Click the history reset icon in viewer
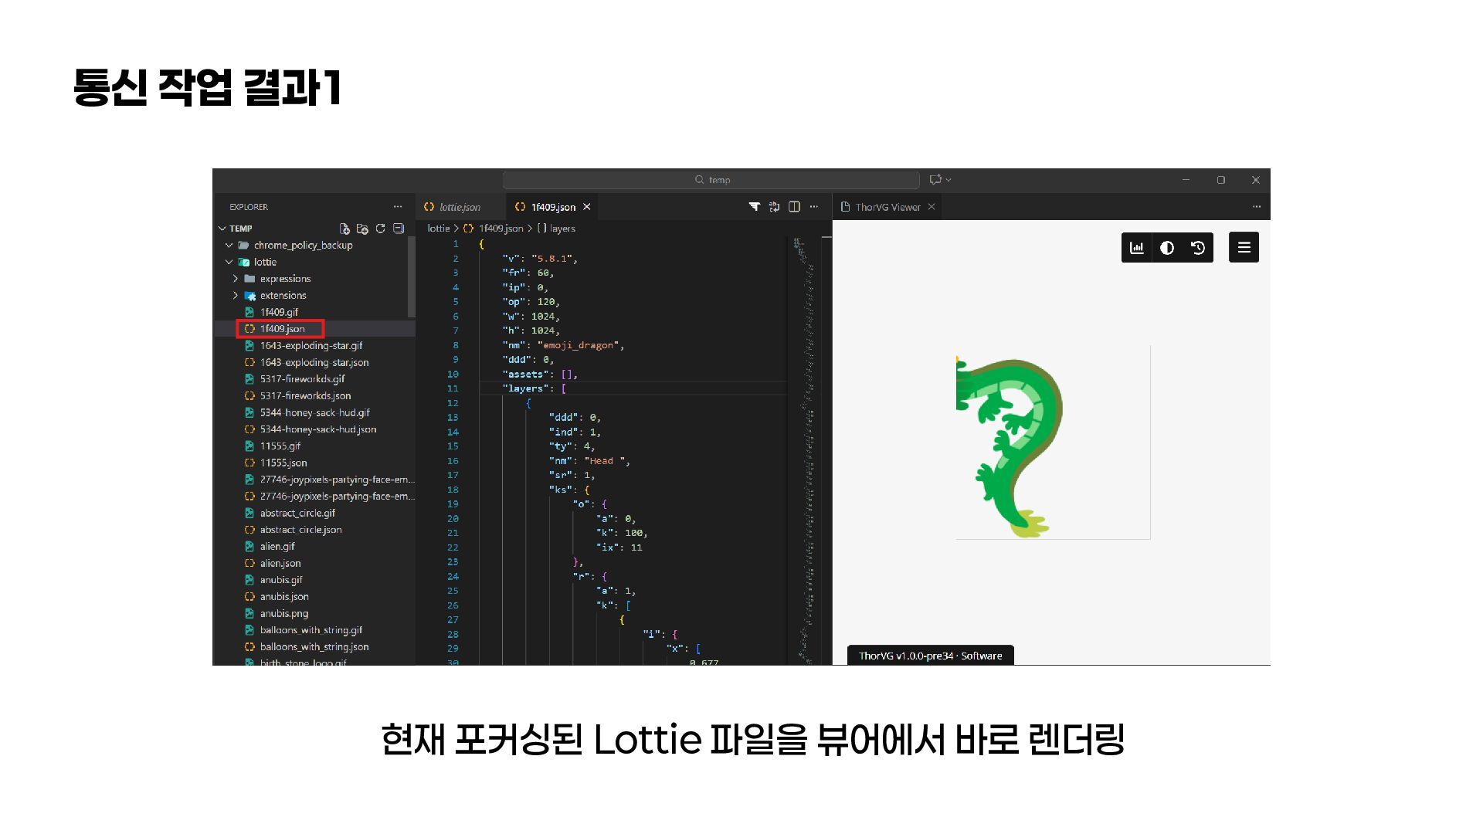This screenshot has width=1483, height=834. (1198, 248)
